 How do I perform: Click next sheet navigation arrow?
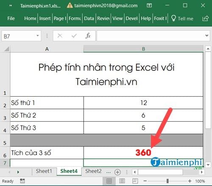pos(18,172)
